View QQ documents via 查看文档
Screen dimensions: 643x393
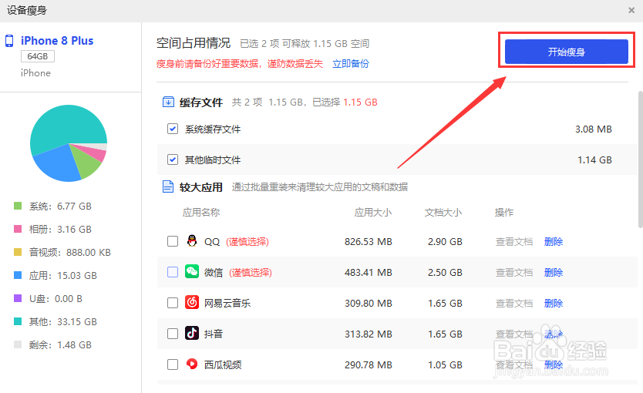(514, 242)
